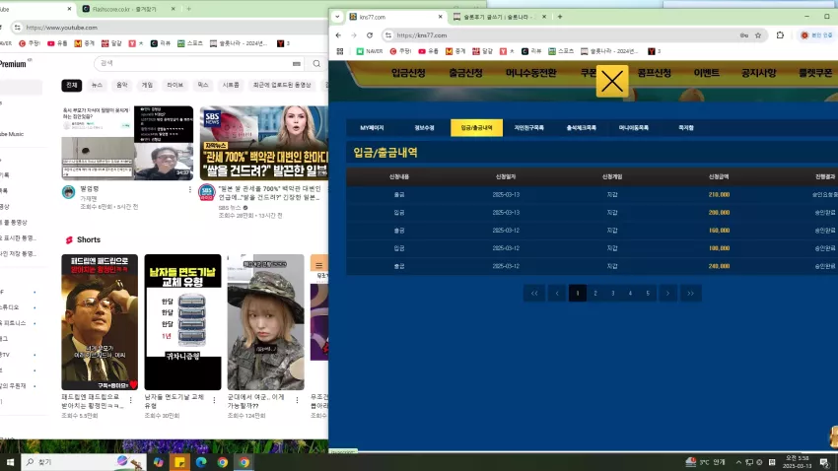Select the 지인친구목록 tab
Screen dimensions: 838x471
pyautogui.click(x=529, y=128)
